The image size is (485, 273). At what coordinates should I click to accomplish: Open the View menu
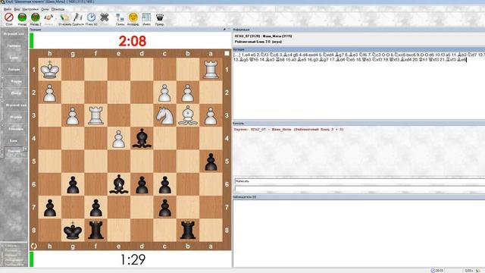click(17, 9)
